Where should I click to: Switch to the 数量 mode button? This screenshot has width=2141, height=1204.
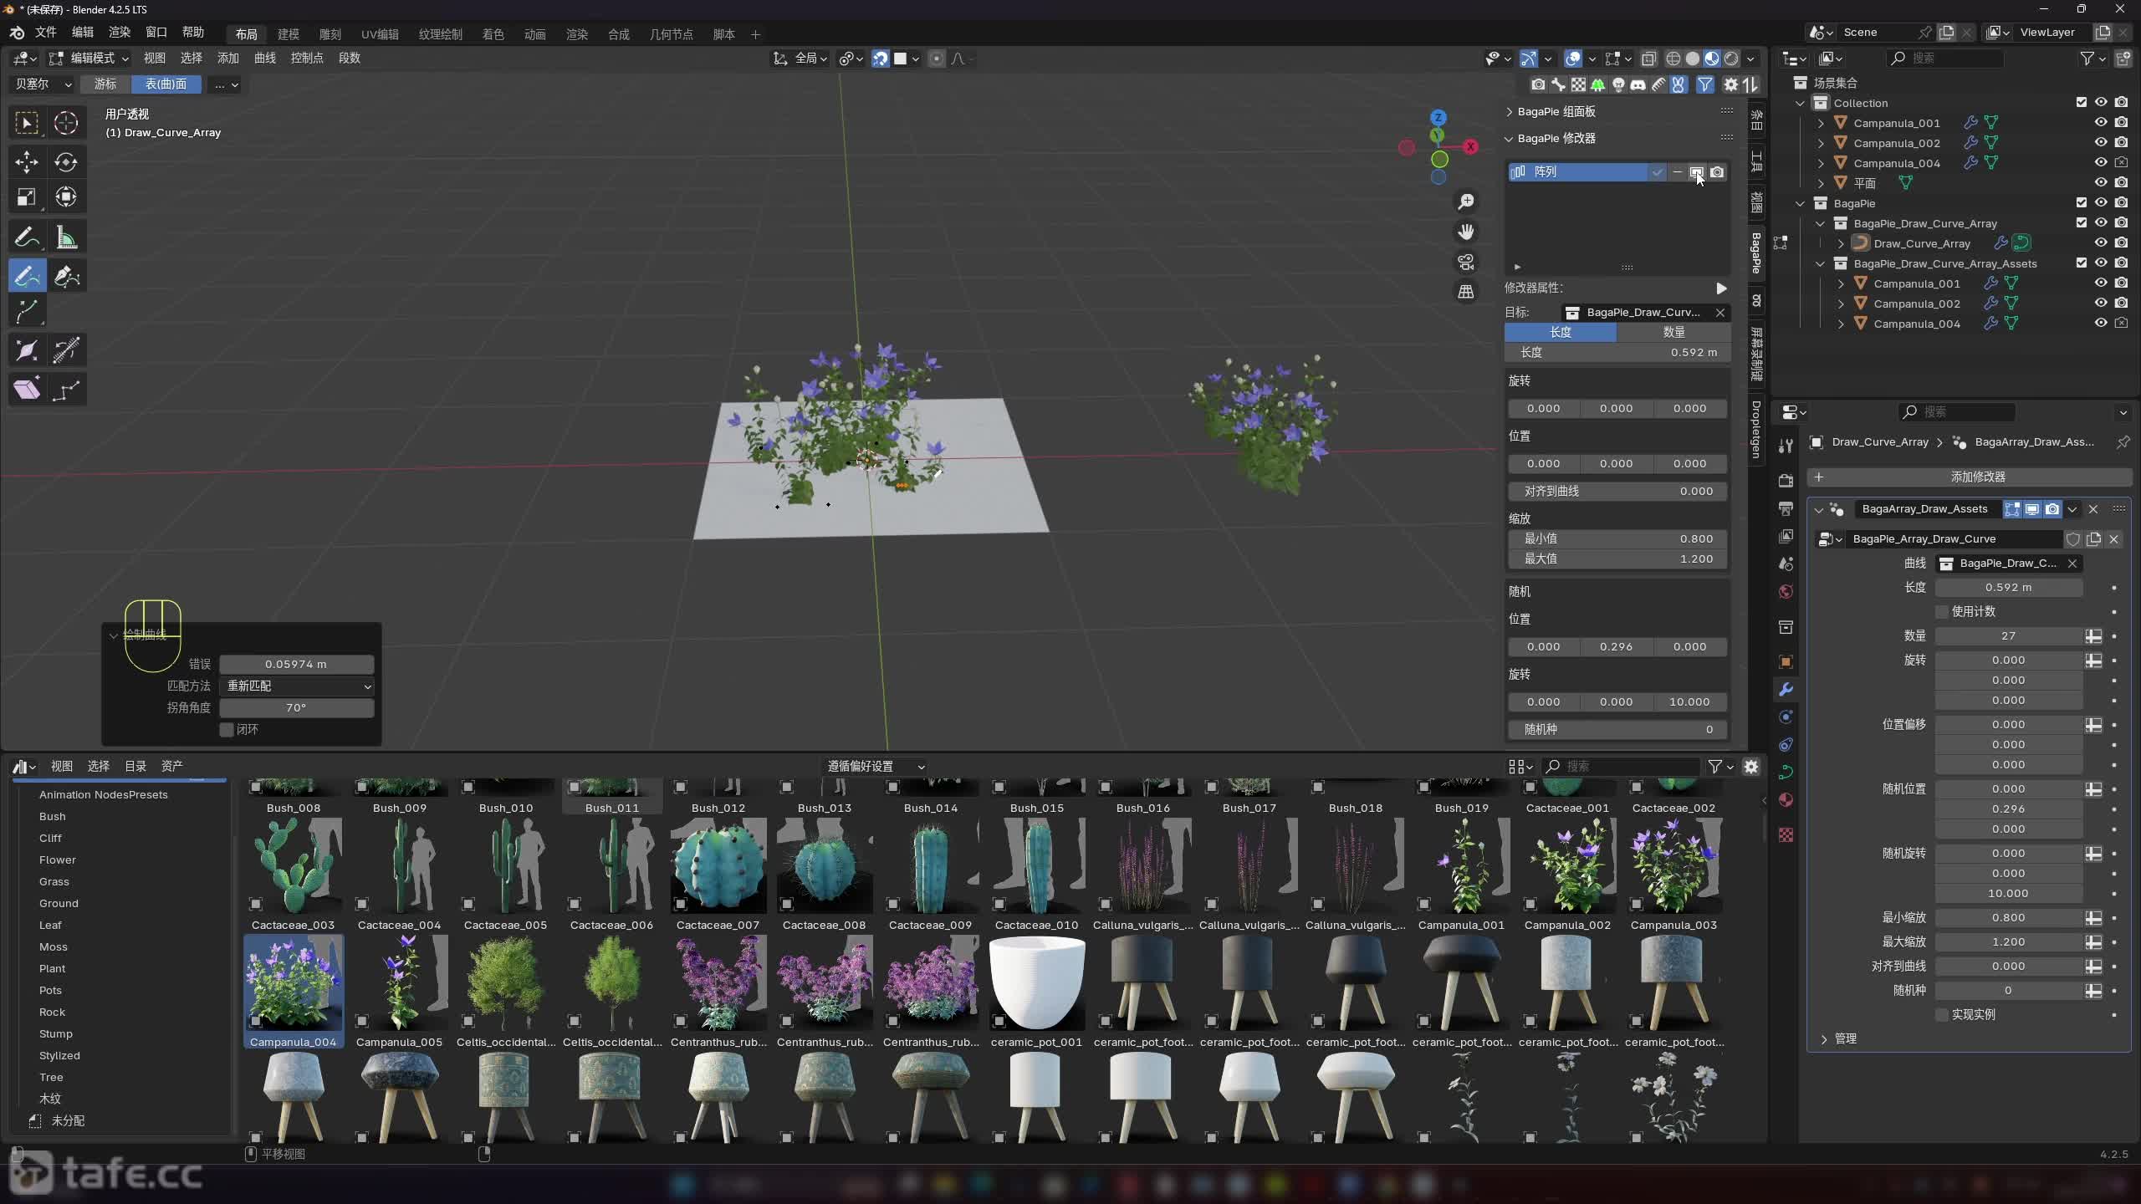[x=1673, y=332]
